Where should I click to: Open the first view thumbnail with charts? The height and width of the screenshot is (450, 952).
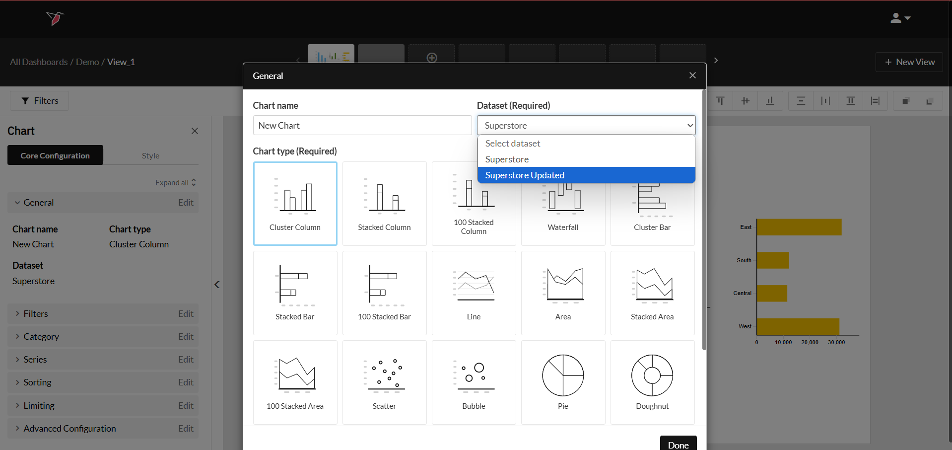click(331, 54)
